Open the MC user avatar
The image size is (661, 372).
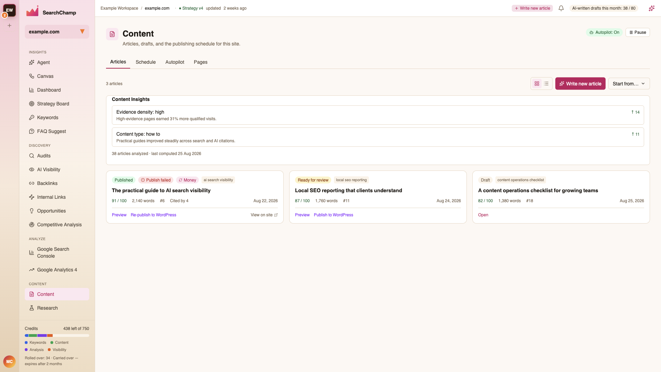click(9, 362)
